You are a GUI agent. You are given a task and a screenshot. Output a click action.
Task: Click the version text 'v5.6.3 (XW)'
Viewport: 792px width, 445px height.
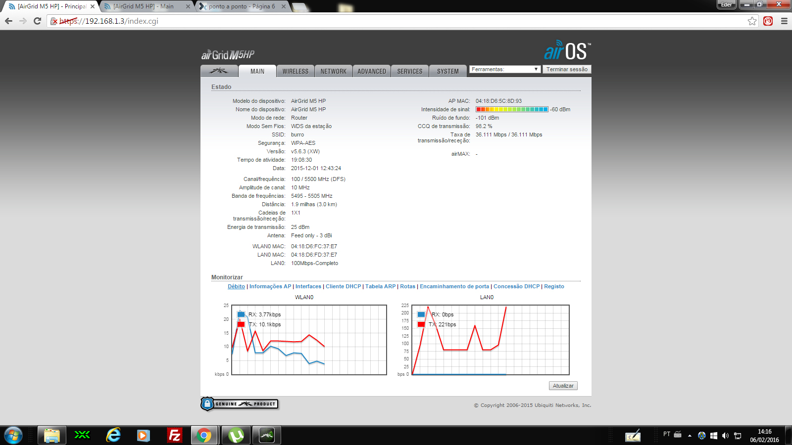point(305,151)
